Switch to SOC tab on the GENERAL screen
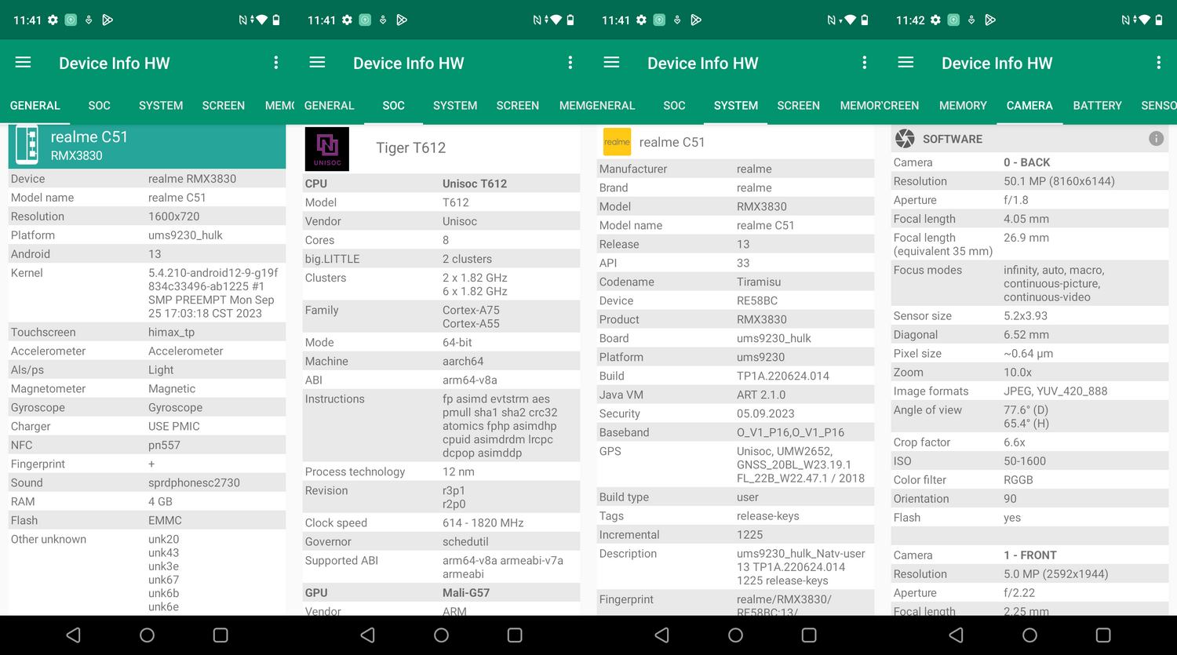 tap(99, 105)
